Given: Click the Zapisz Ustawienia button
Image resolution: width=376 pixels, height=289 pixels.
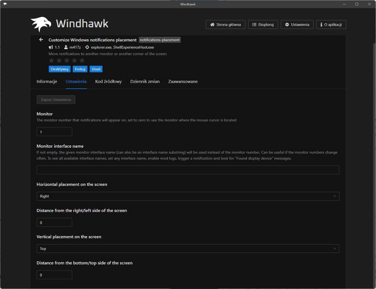Looking at the screenshot, I should coord(56,100).
